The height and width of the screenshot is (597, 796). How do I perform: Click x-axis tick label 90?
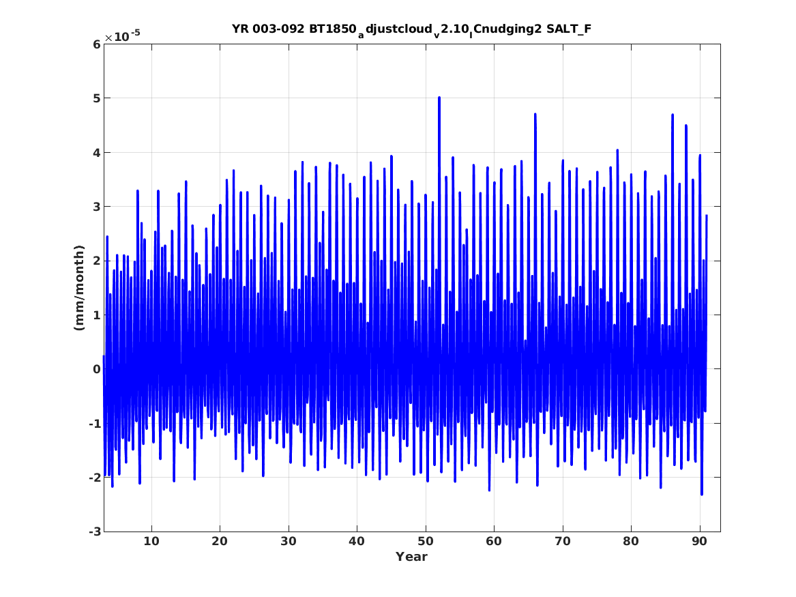coord(700,541)
